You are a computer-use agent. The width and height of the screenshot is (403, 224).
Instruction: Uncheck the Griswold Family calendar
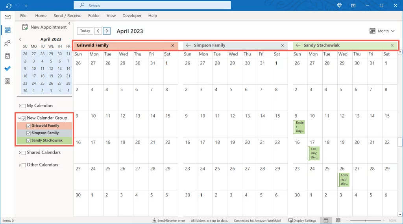[x=28, y=126]
